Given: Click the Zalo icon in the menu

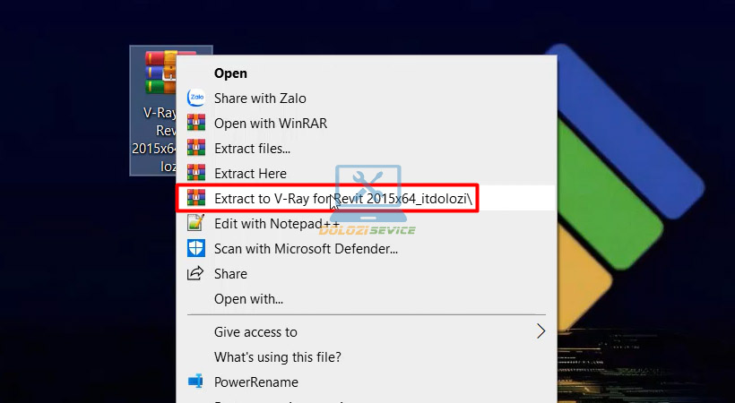Looking at the screenshot, I should (196, 98).
